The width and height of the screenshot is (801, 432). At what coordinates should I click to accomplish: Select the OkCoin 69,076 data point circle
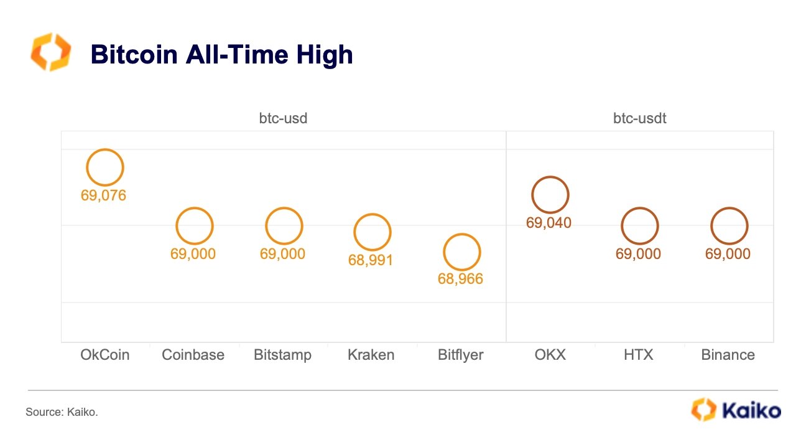point(105,167)
